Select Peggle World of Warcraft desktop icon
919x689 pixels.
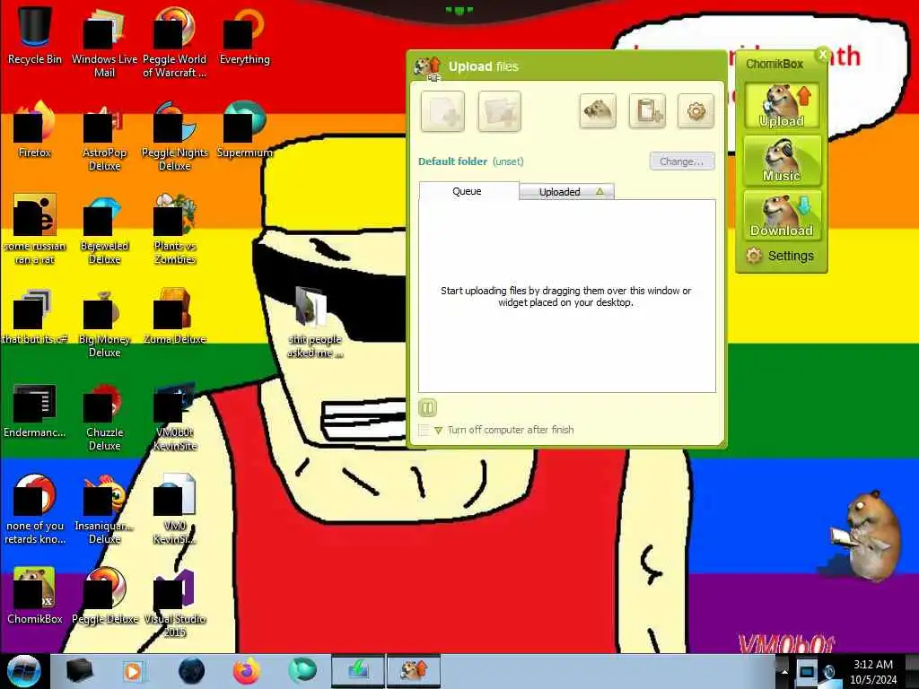[x=175, y=42]
